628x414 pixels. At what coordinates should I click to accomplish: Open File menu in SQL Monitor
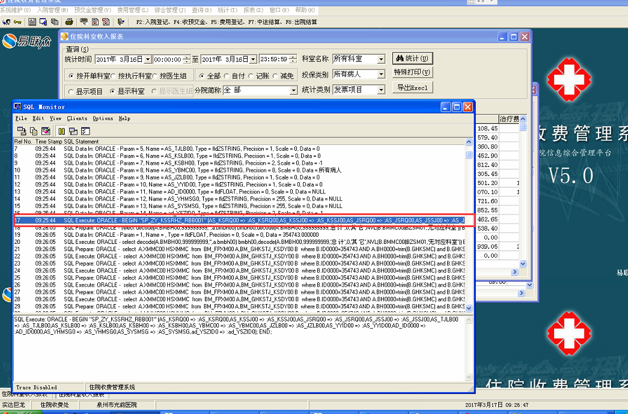pos(21,118)
